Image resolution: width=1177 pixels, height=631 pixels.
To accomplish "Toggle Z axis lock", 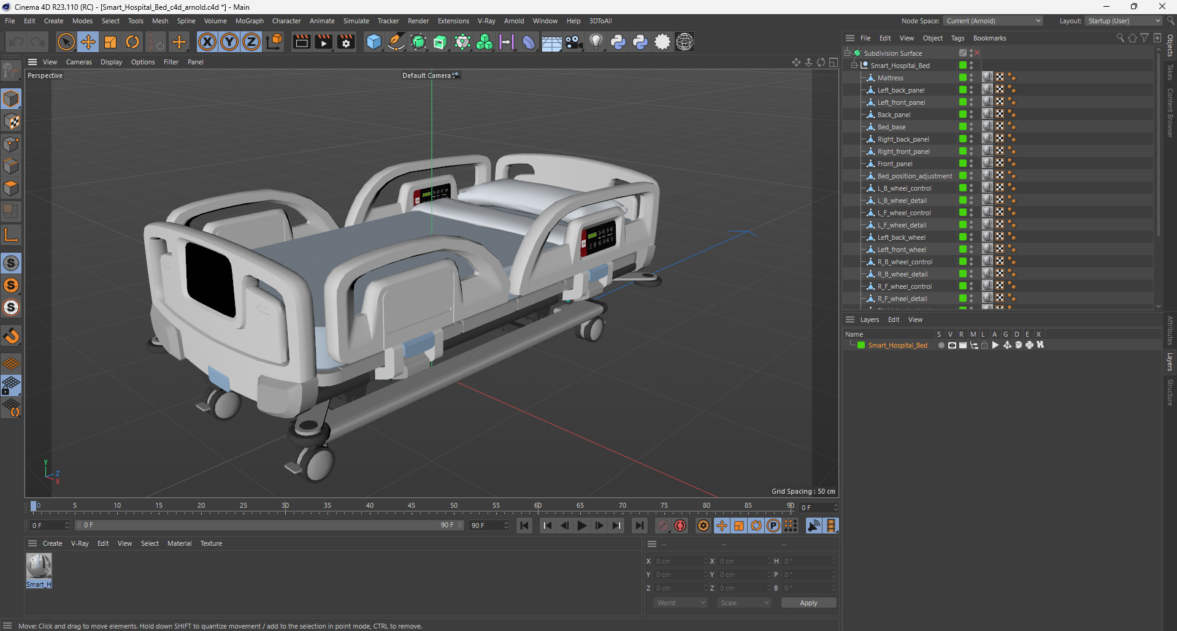I will pos(251,42).
